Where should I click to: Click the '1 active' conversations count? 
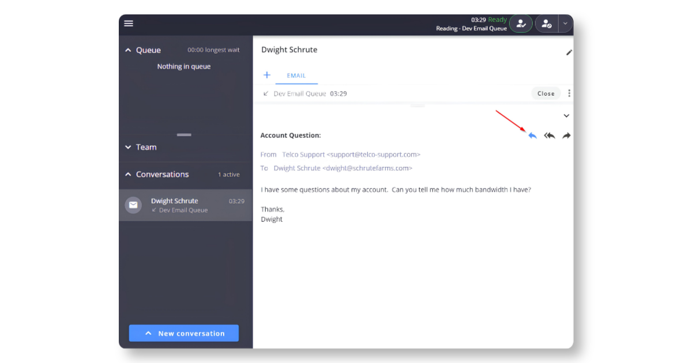pos(229,175)
